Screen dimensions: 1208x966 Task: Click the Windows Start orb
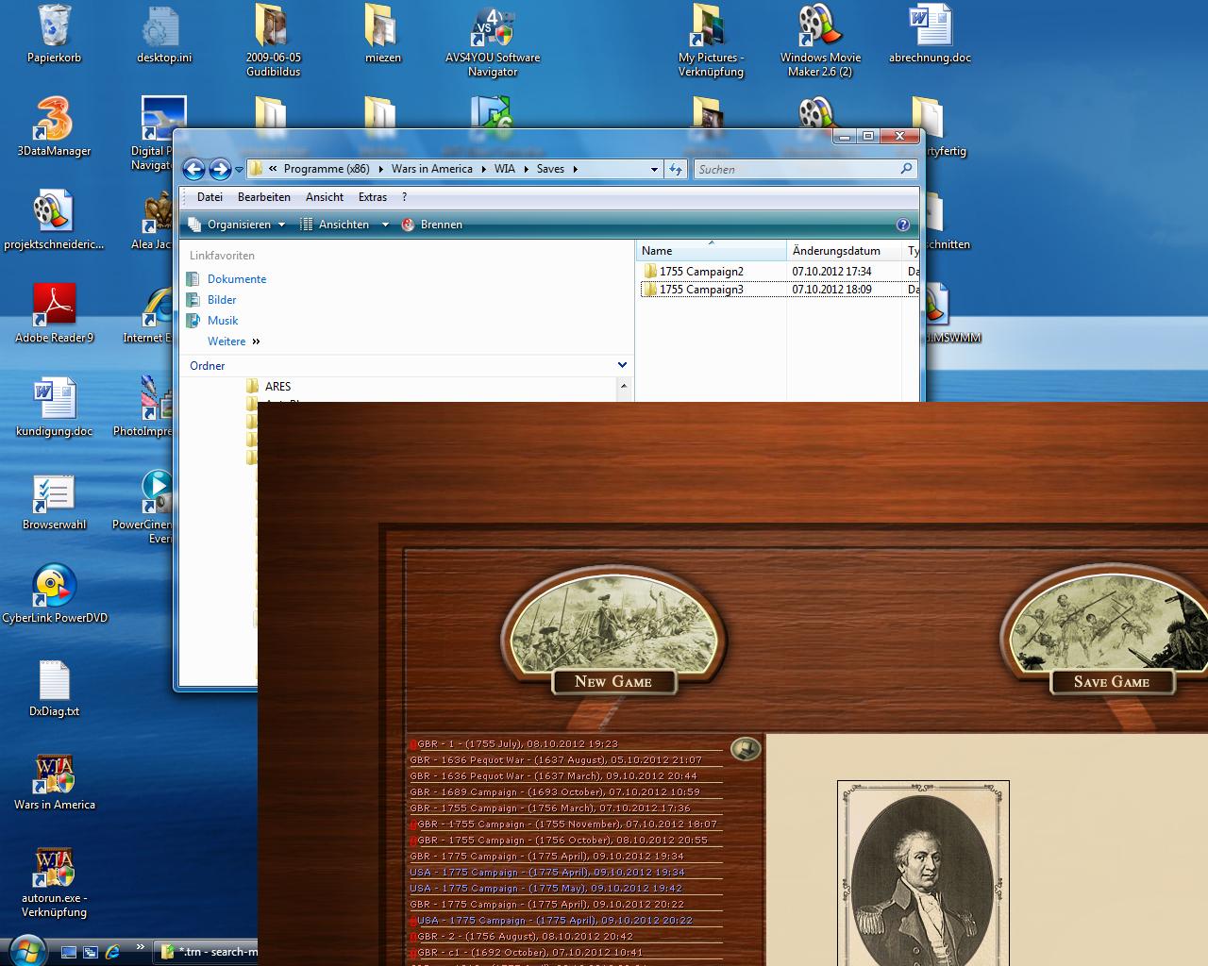coord(25,950)
